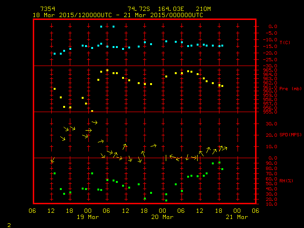
Task: Click the end date 21 Mar 2015/000000UTC
Action: point(163,15)
